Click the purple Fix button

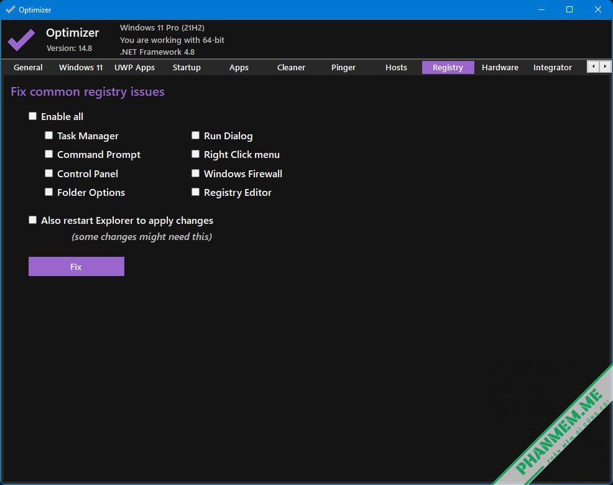click(x=76, y=267)
